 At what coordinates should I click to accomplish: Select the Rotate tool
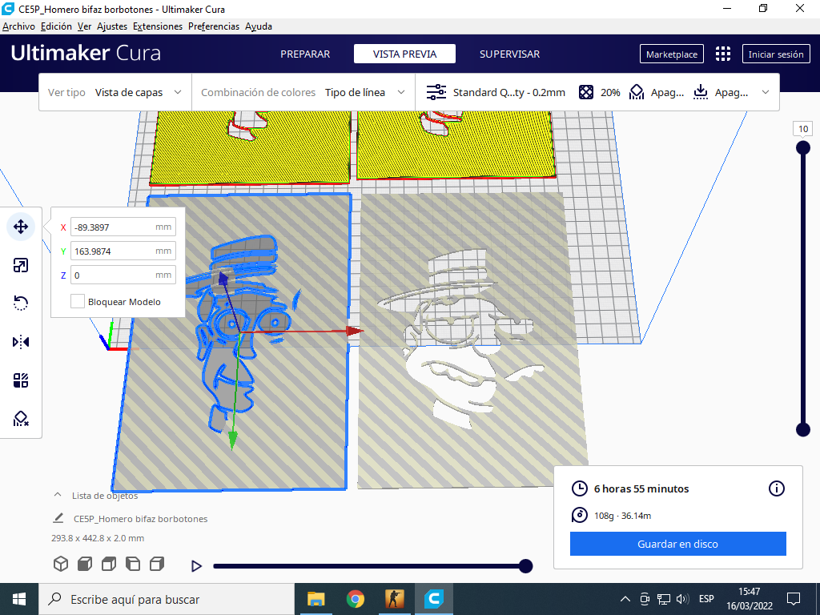(21, 303)
